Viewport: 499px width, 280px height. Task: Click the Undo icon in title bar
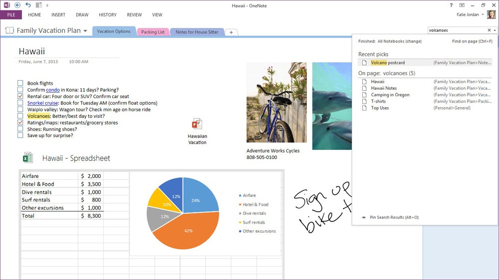28,5
